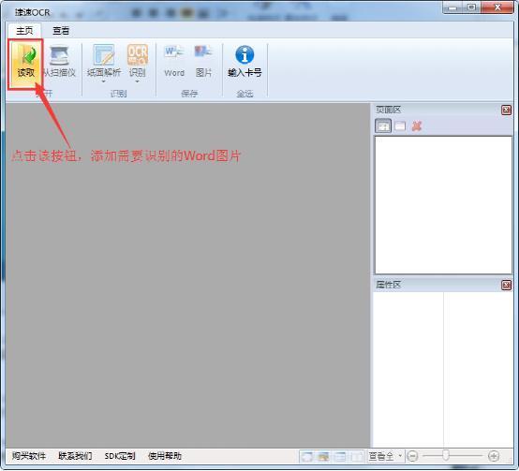This screenshot has height=471, width=519.
Task: Open the 购买软件 link
Action: (29, 456)
